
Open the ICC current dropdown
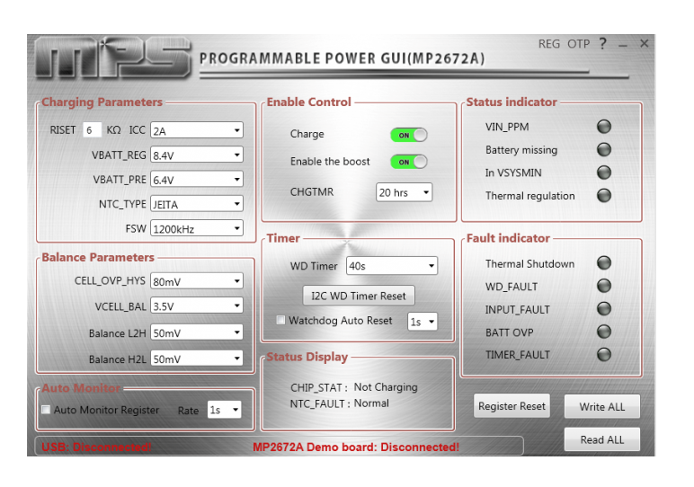[x=197, y=130]
